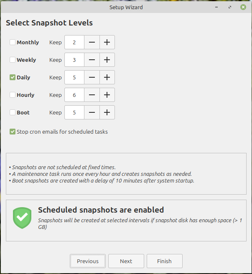Increase Boot snapshots kept

pyautogui.click(x=107, y=112)
